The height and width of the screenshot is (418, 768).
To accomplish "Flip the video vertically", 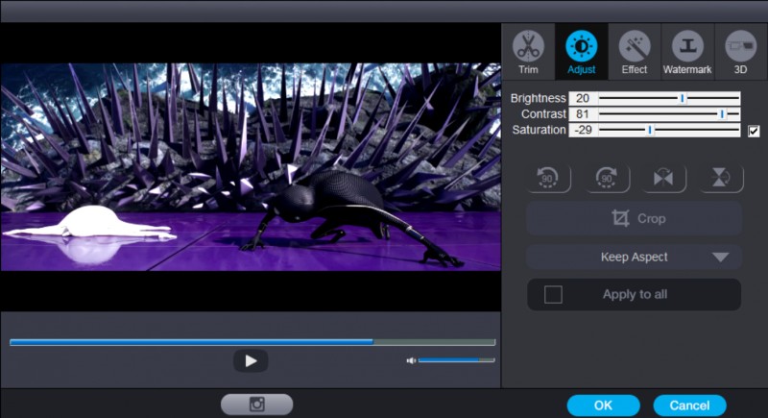I will click(x=721, y=179).
